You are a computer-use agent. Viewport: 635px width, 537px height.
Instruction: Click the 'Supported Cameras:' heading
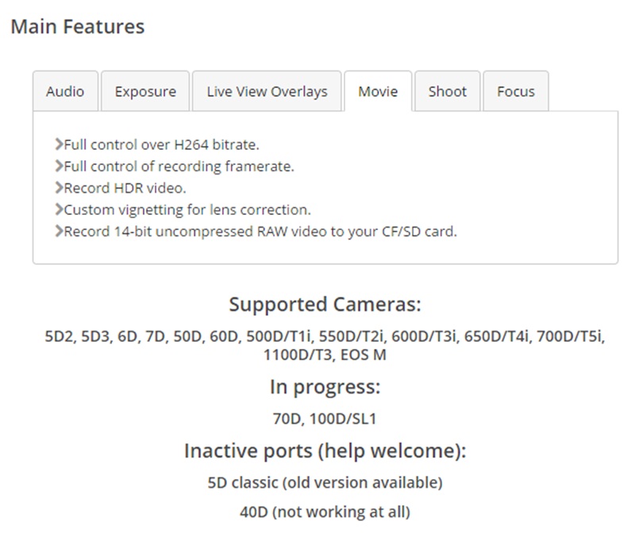(325, 304)
